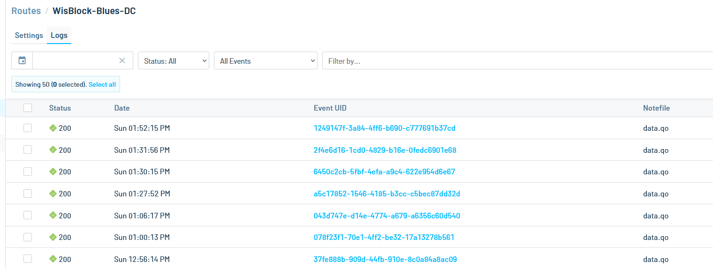Click the Select all link
The width and height of the screenshot is (713, 269).
[102, 84]
